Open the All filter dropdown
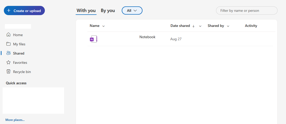 (x=132, y=11)
